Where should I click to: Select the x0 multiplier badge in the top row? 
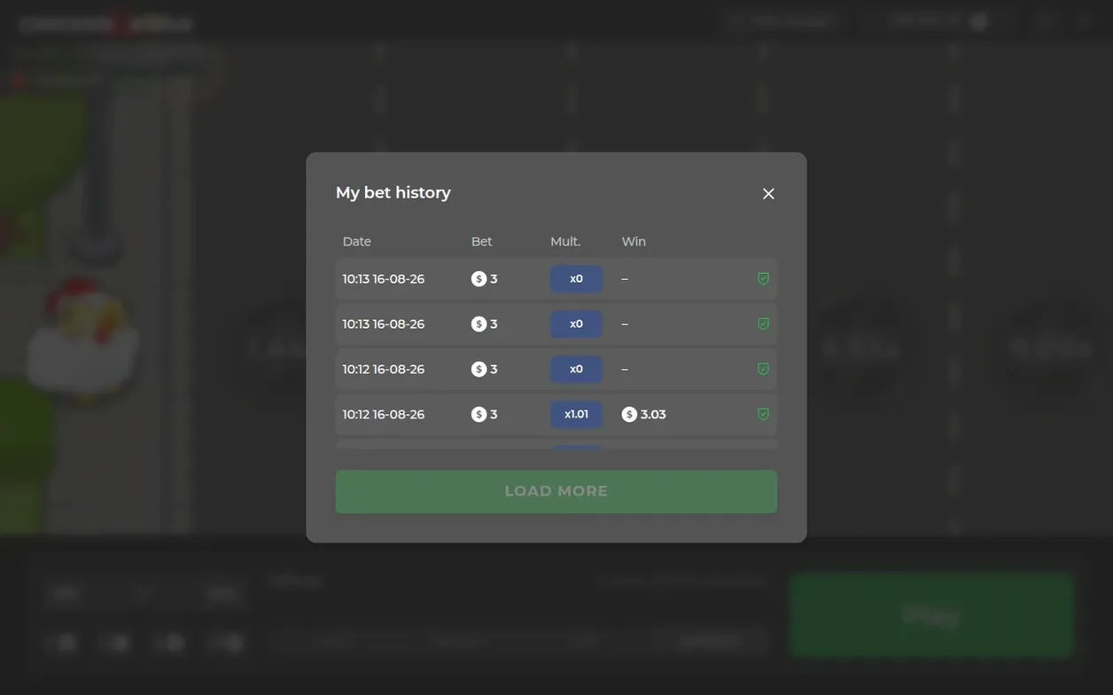tap(576, 278)
